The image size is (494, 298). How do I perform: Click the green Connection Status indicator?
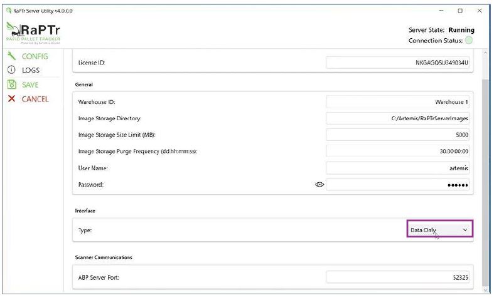[x=469, y=41]
